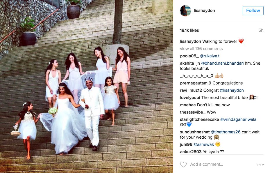Open the lisahaydon username in header
Image resolution: width=270 pixels, height=173 pixels.
click(x=204, y=10)
